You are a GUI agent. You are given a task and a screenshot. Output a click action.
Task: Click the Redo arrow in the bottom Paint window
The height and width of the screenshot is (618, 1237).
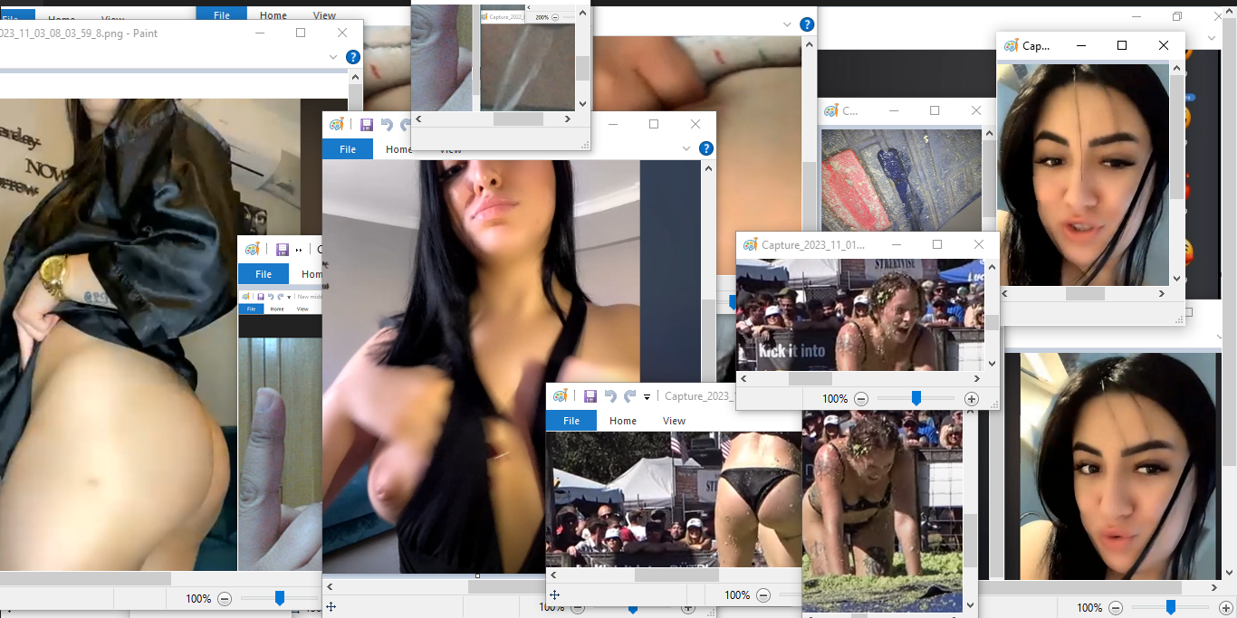coord(629,396)
